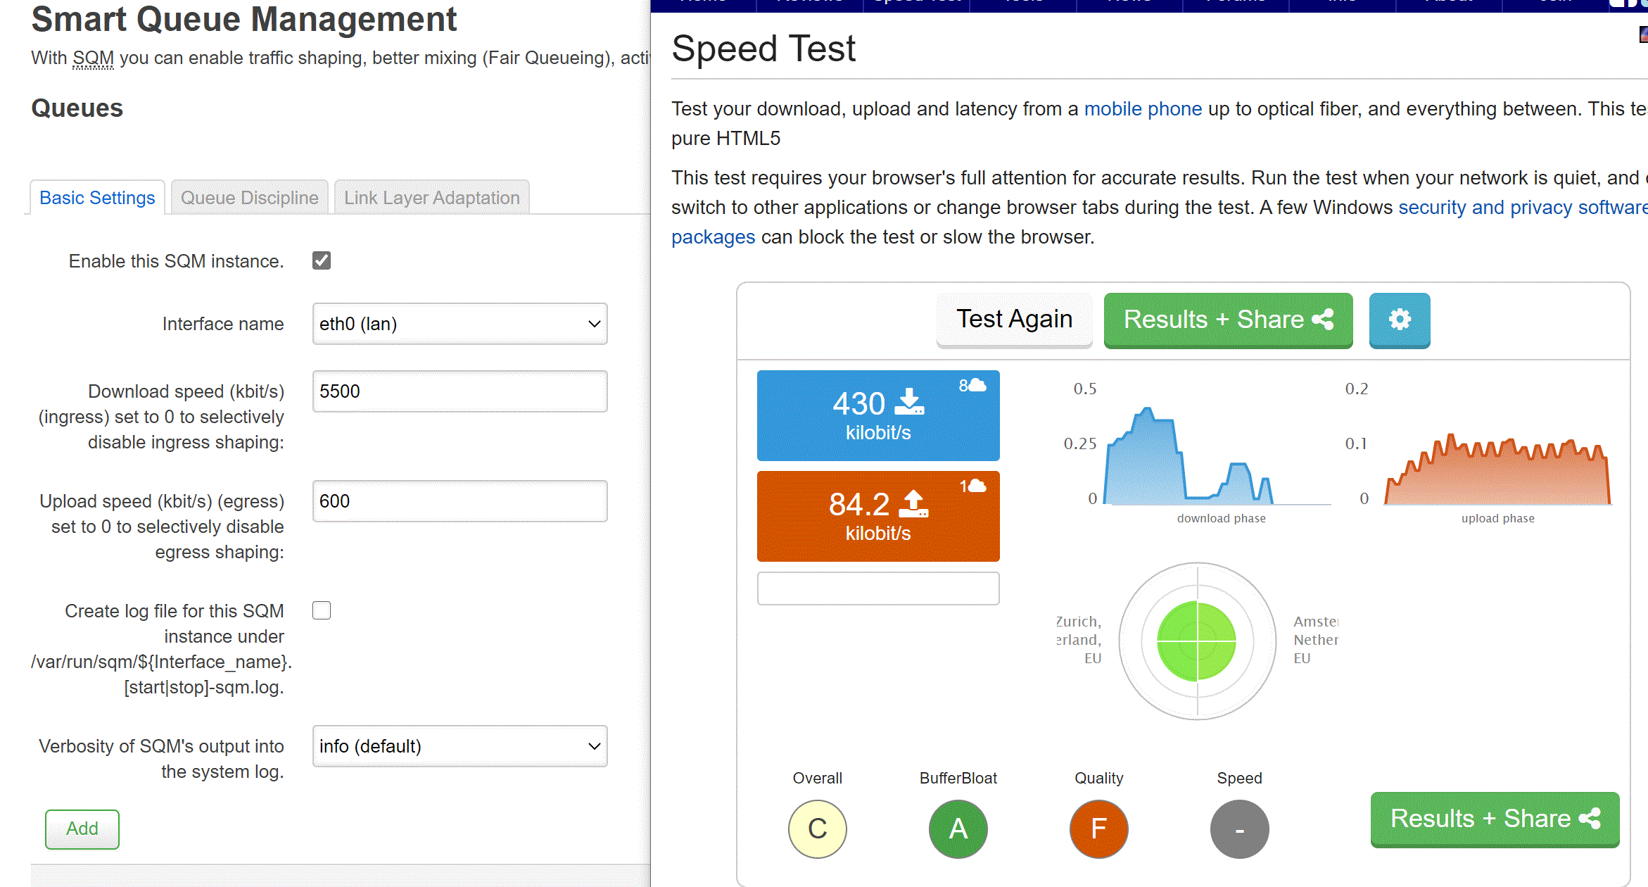Click the download phase speed graph

coord(1189,458)
